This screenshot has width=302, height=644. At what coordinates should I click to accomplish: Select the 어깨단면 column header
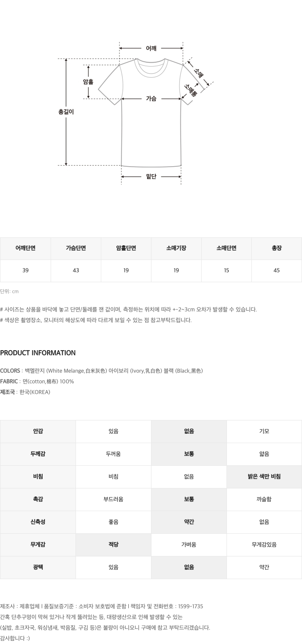pos(25,248)
